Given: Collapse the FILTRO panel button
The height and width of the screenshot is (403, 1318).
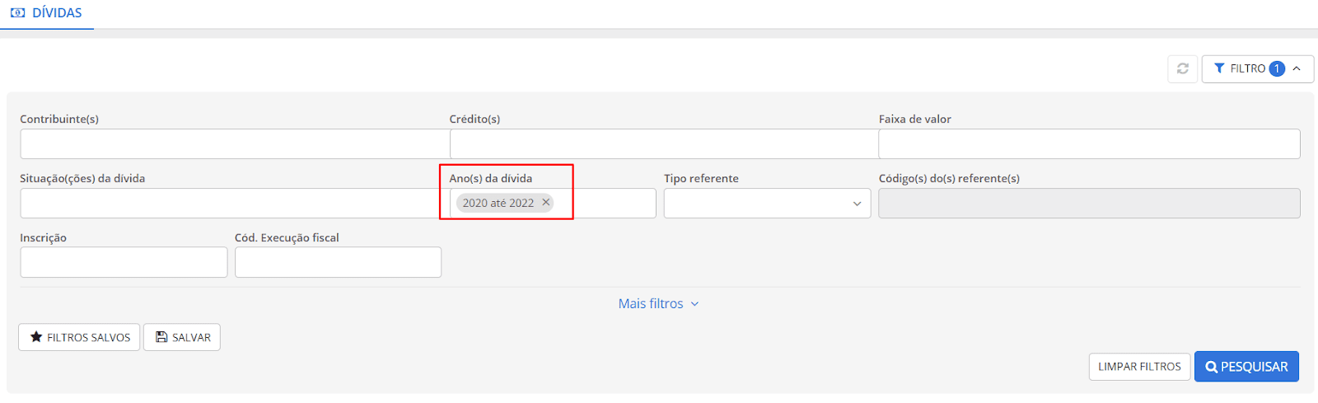Looking at the screenshot, I should [x=1257, y=69].
